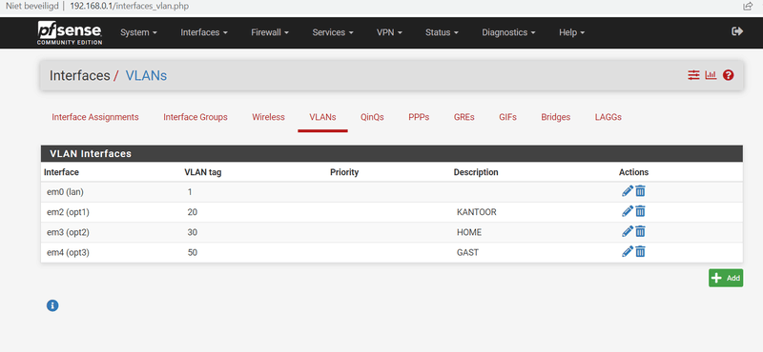763x352 pixels.
Task: Click the pfSense Community Edition logo
Action: point(70,33)
